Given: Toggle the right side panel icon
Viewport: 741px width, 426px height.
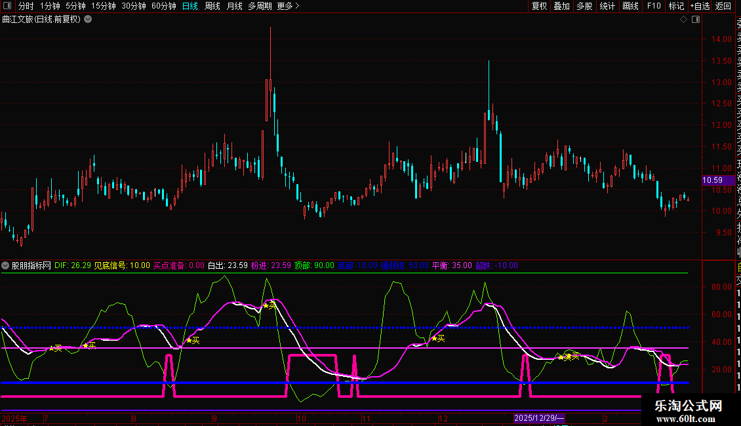Looking at the screenshot, I should click(x=696, y=20).
